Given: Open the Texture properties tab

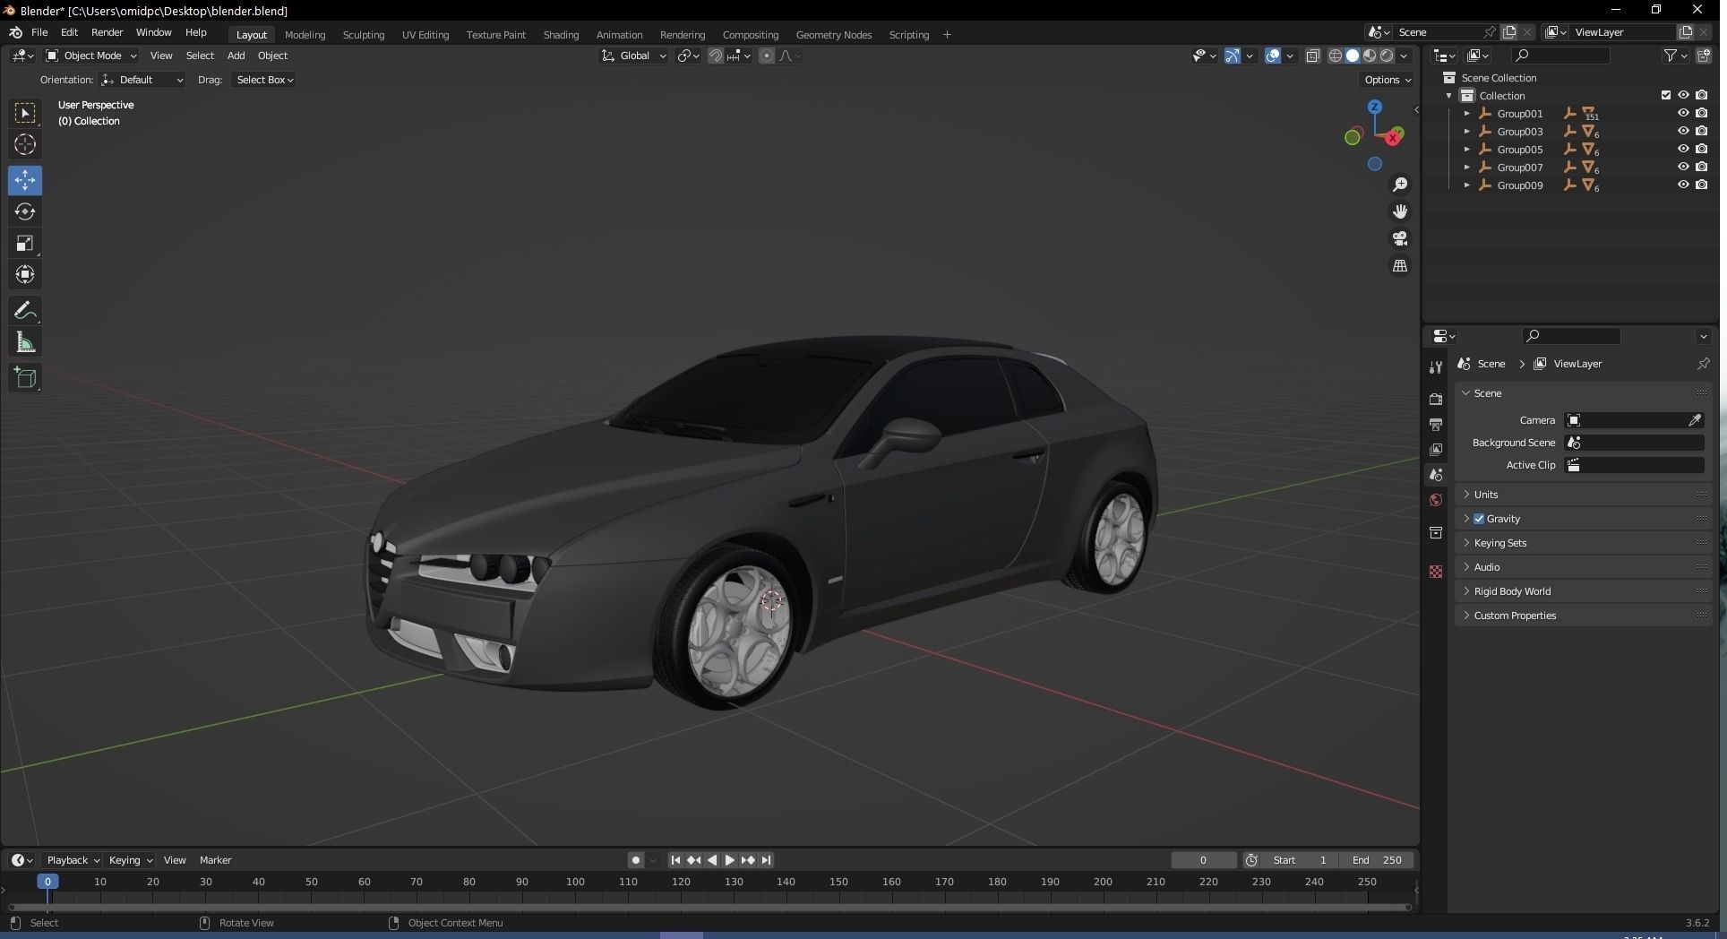Looking at the screenshot, I should [1436, 572].
